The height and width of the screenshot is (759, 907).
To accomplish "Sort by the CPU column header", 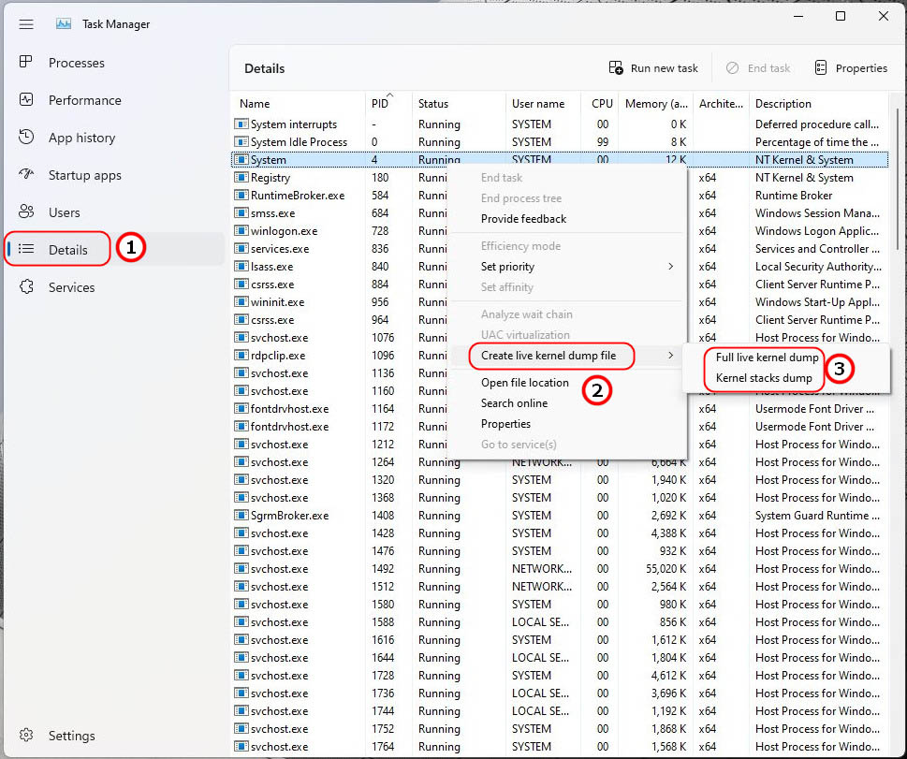I will point(600,104).
